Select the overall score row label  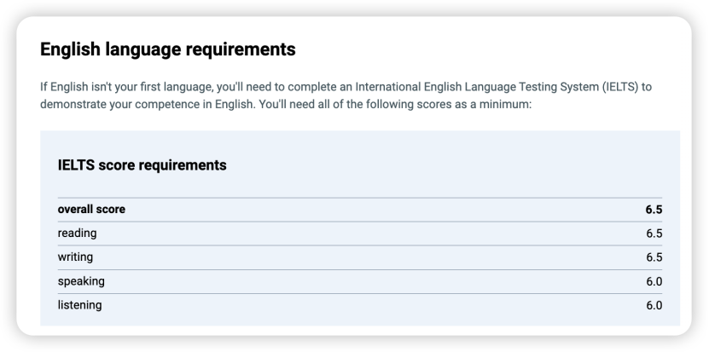[x=91, y=209]
